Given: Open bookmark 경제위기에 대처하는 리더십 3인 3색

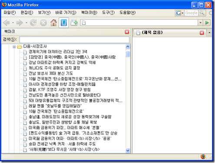Looking at the screenshot, I should pyautogui.click(x=58, y=52).
